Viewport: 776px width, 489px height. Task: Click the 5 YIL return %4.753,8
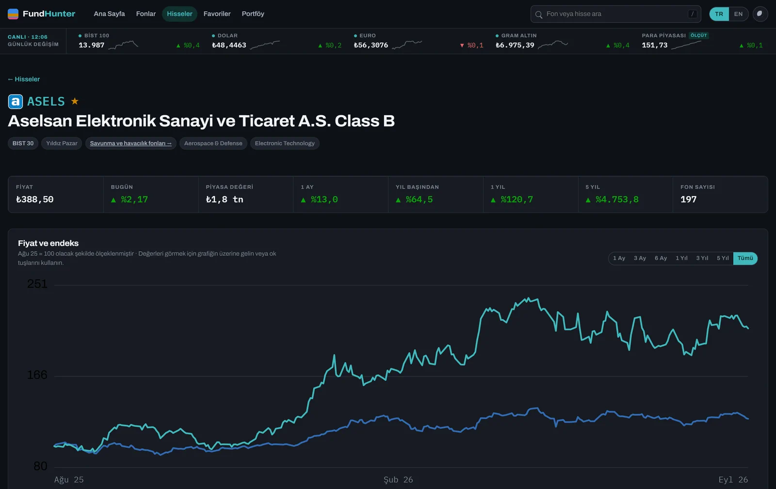(x=612, y=199)
